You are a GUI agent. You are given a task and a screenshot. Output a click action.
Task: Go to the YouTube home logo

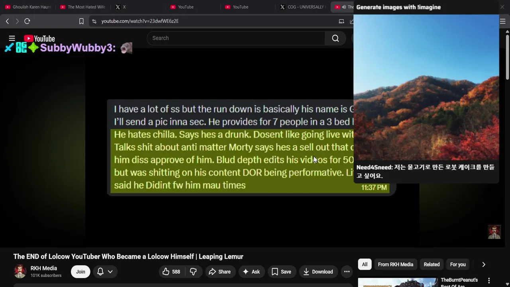pos(39,38)
